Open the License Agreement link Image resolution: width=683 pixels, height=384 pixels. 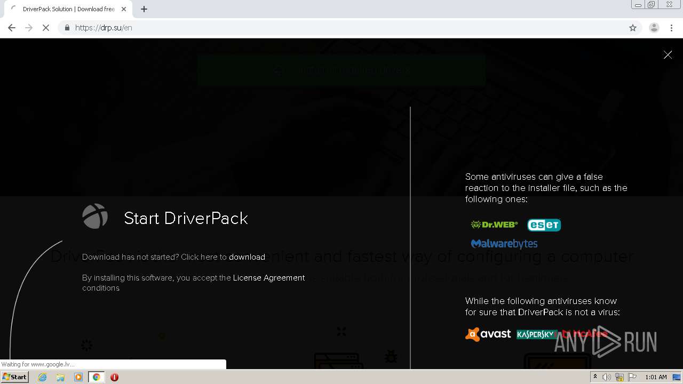(x=269, y=278)
